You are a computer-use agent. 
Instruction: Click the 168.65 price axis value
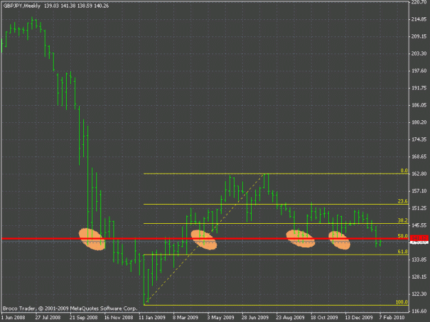[x=419, y=157]
